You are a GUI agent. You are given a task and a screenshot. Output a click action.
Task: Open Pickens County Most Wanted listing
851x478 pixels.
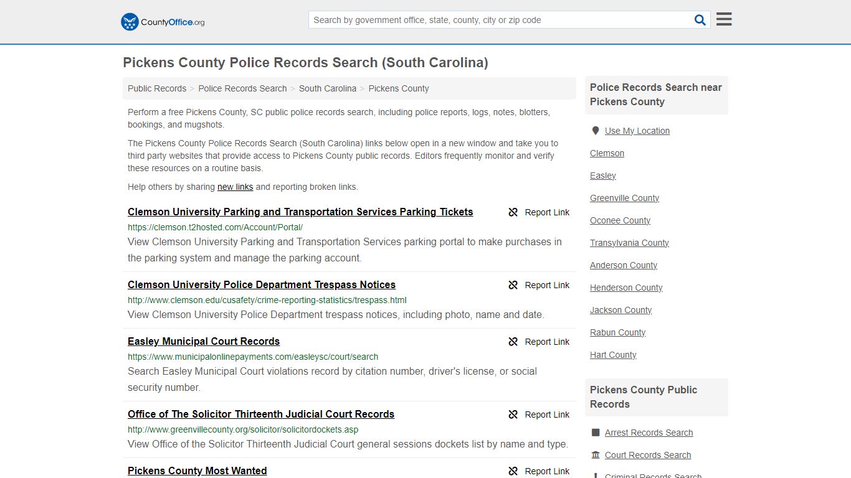(x=197, y=471)
